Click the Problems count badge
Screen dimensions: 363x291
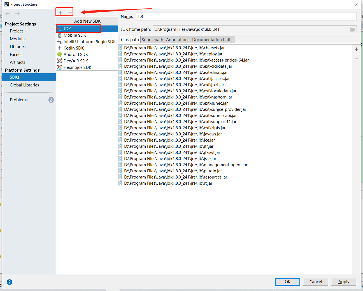point(51,100)
